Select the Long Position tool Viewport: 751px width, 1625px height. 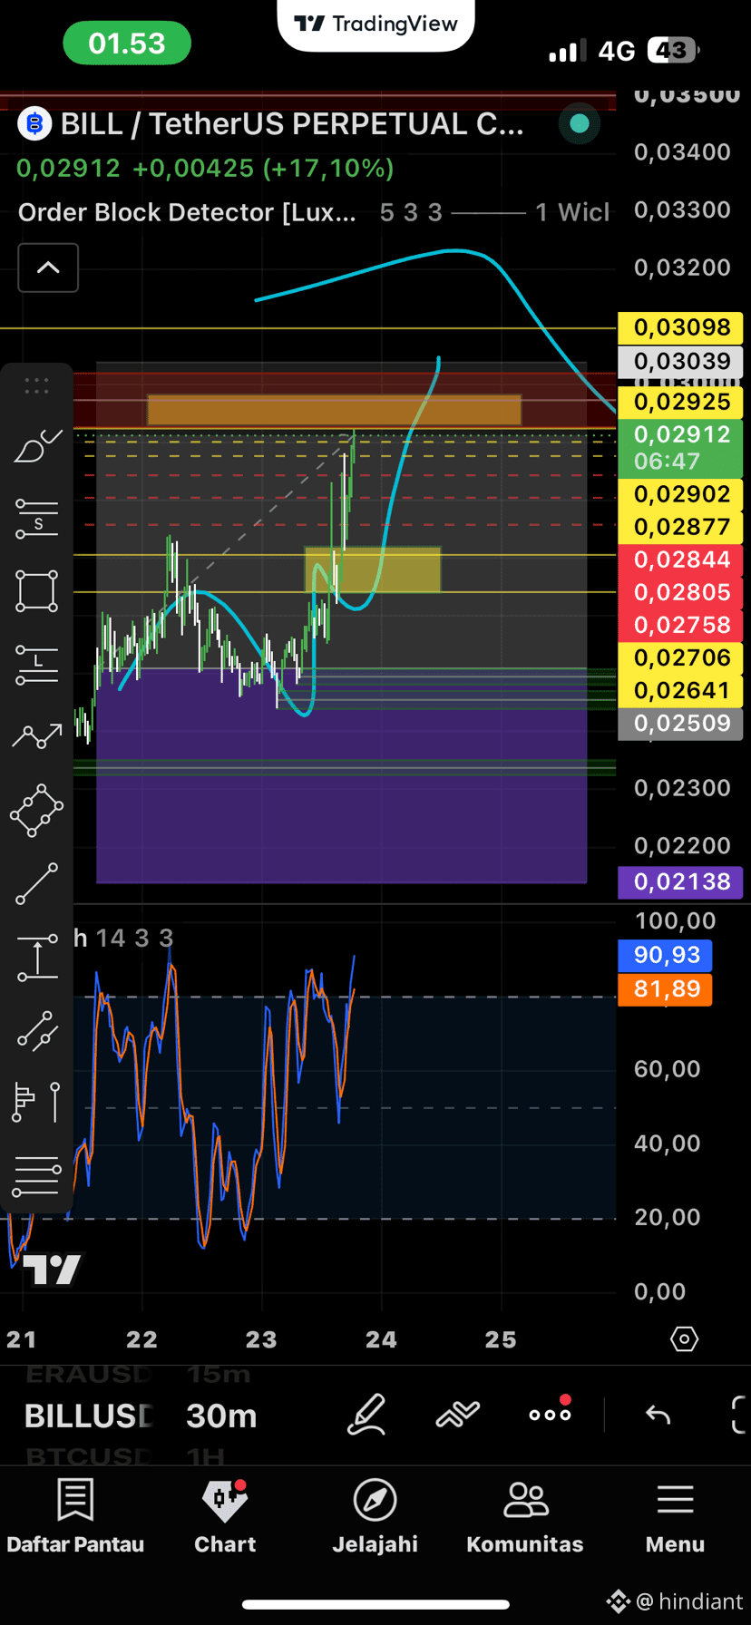[x=36, y=664]
